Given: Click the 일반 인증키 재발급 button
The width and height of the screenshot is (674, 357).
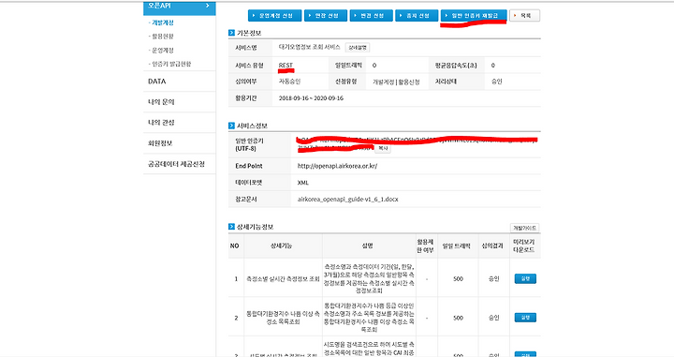Looking at the screenshot, I should pos(474,16).
